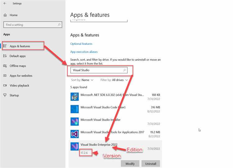Select the Video playback sidebar icon
The width and height of the screenshot is (233, 168).
tap(5, 86)
